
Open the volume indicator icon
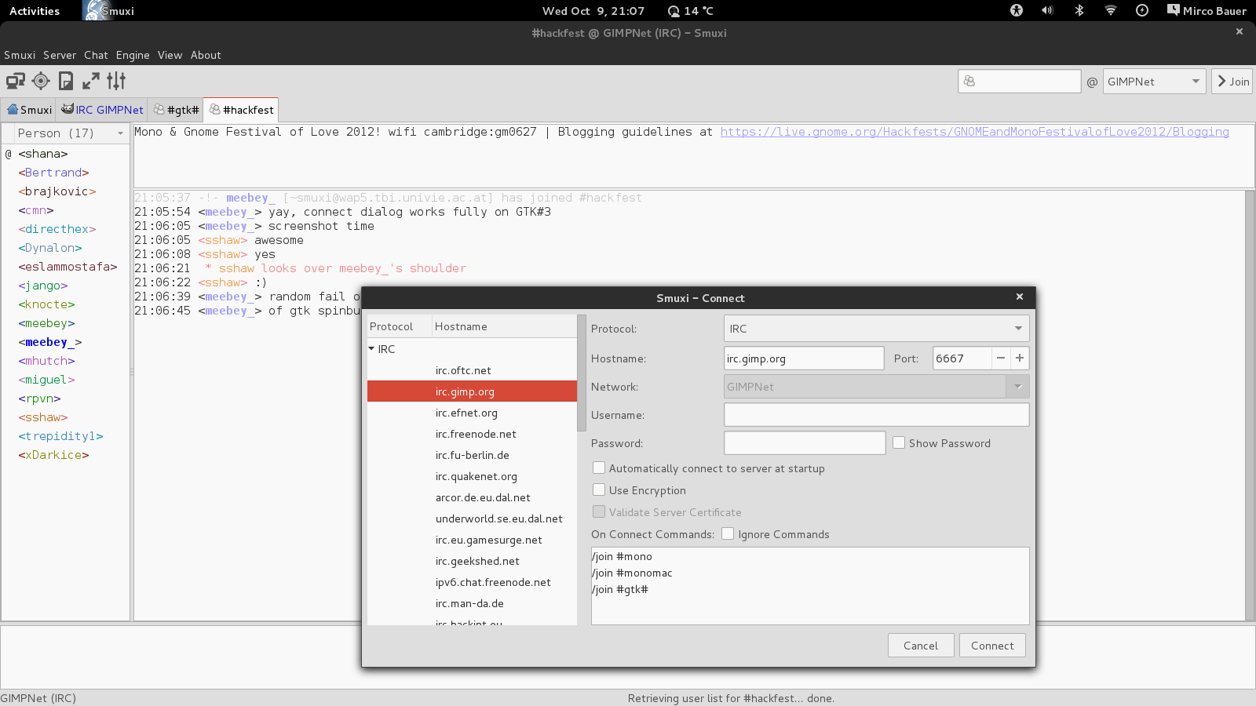[x=1047, y=10]
